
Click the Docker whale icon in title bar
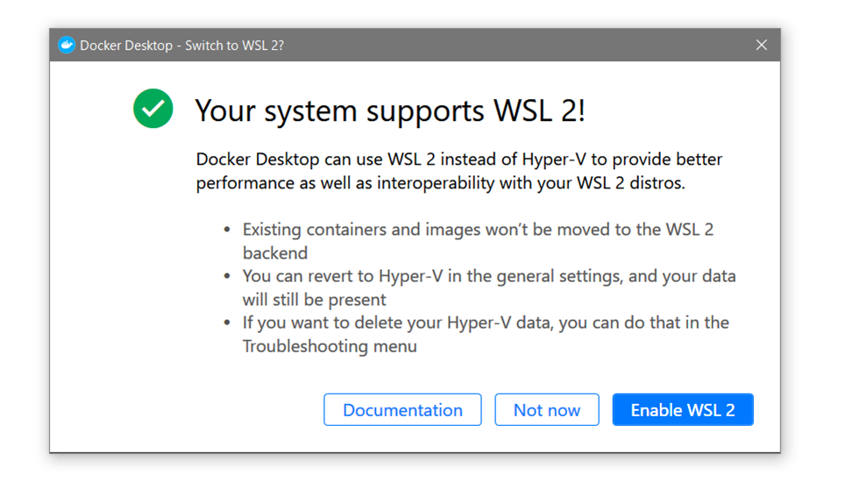tap(67, 46)
